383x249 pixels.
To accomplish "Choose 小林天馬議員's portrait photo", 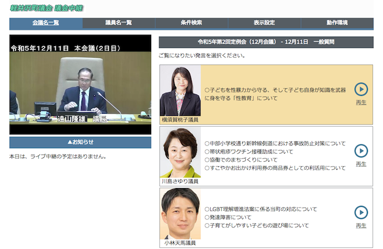I will (x=180, y=213).
